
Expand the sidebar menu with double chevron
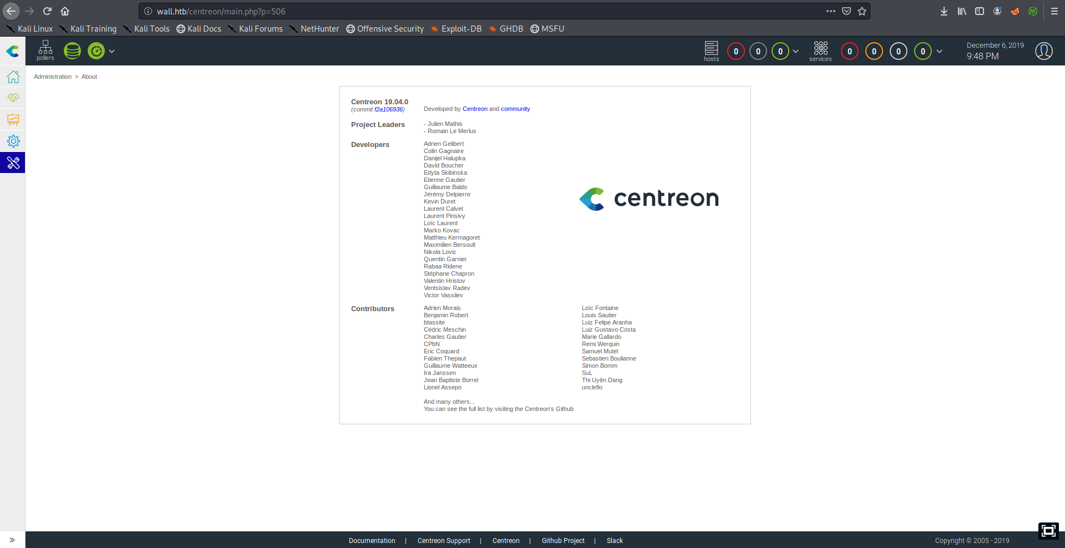coord(12,540)
